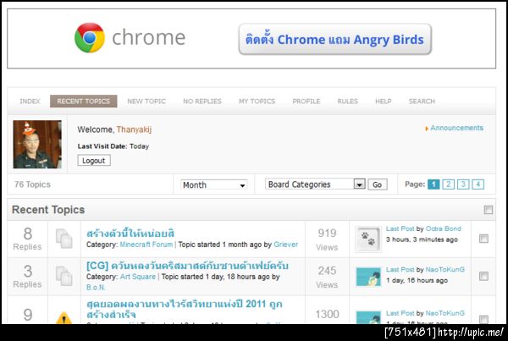This screenshot has height=341, width=508.
Task: Open topic starter Griever's profile
Action: 286,245
